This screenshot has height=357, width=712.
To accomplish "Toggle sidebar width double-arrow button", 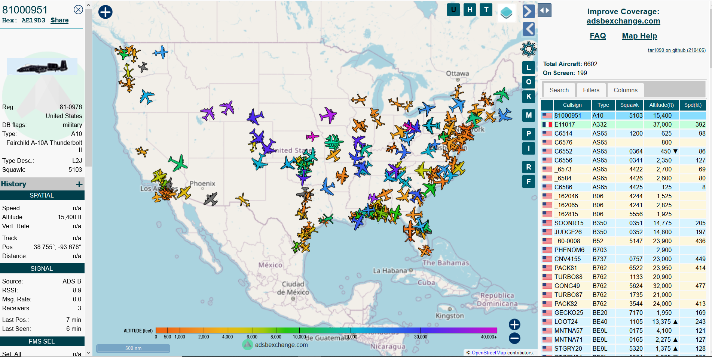I will coord(545,10).
